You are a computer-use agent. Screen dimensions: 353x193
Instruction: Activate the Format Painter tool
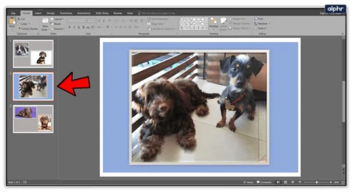click(x=28, y=29)
